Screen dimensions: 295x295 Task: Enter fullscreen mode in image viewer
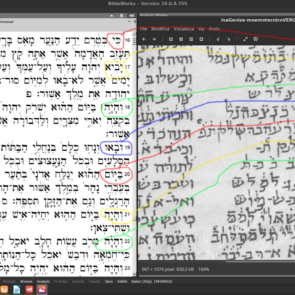pos(245,39)
